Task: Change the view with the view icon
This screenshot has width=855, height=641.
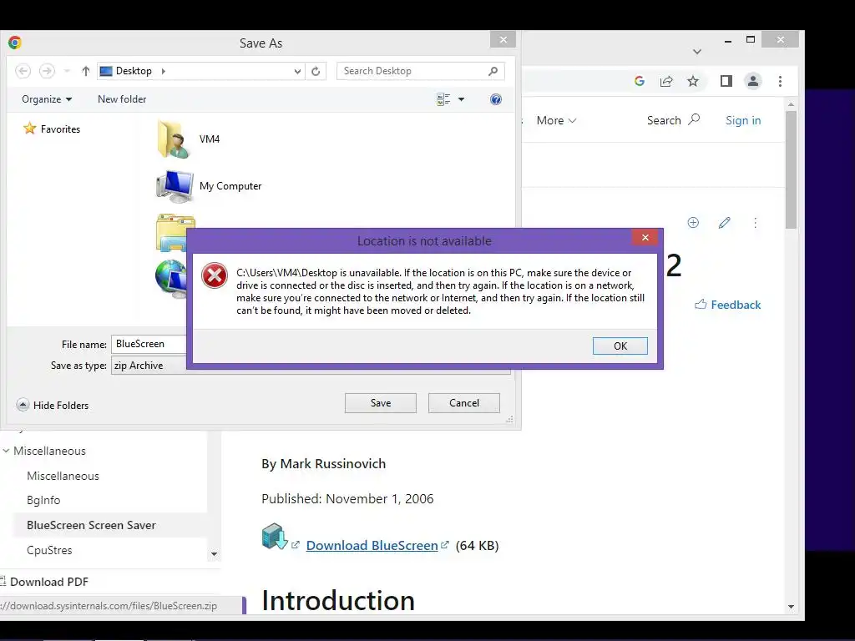Action: point(443,99)
